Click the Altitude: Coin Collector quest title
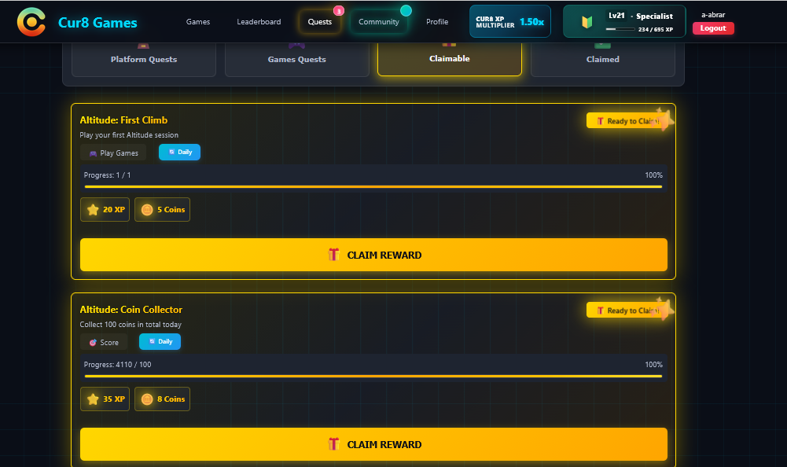This screenshot has width=787, height=467. click(131, 309)
